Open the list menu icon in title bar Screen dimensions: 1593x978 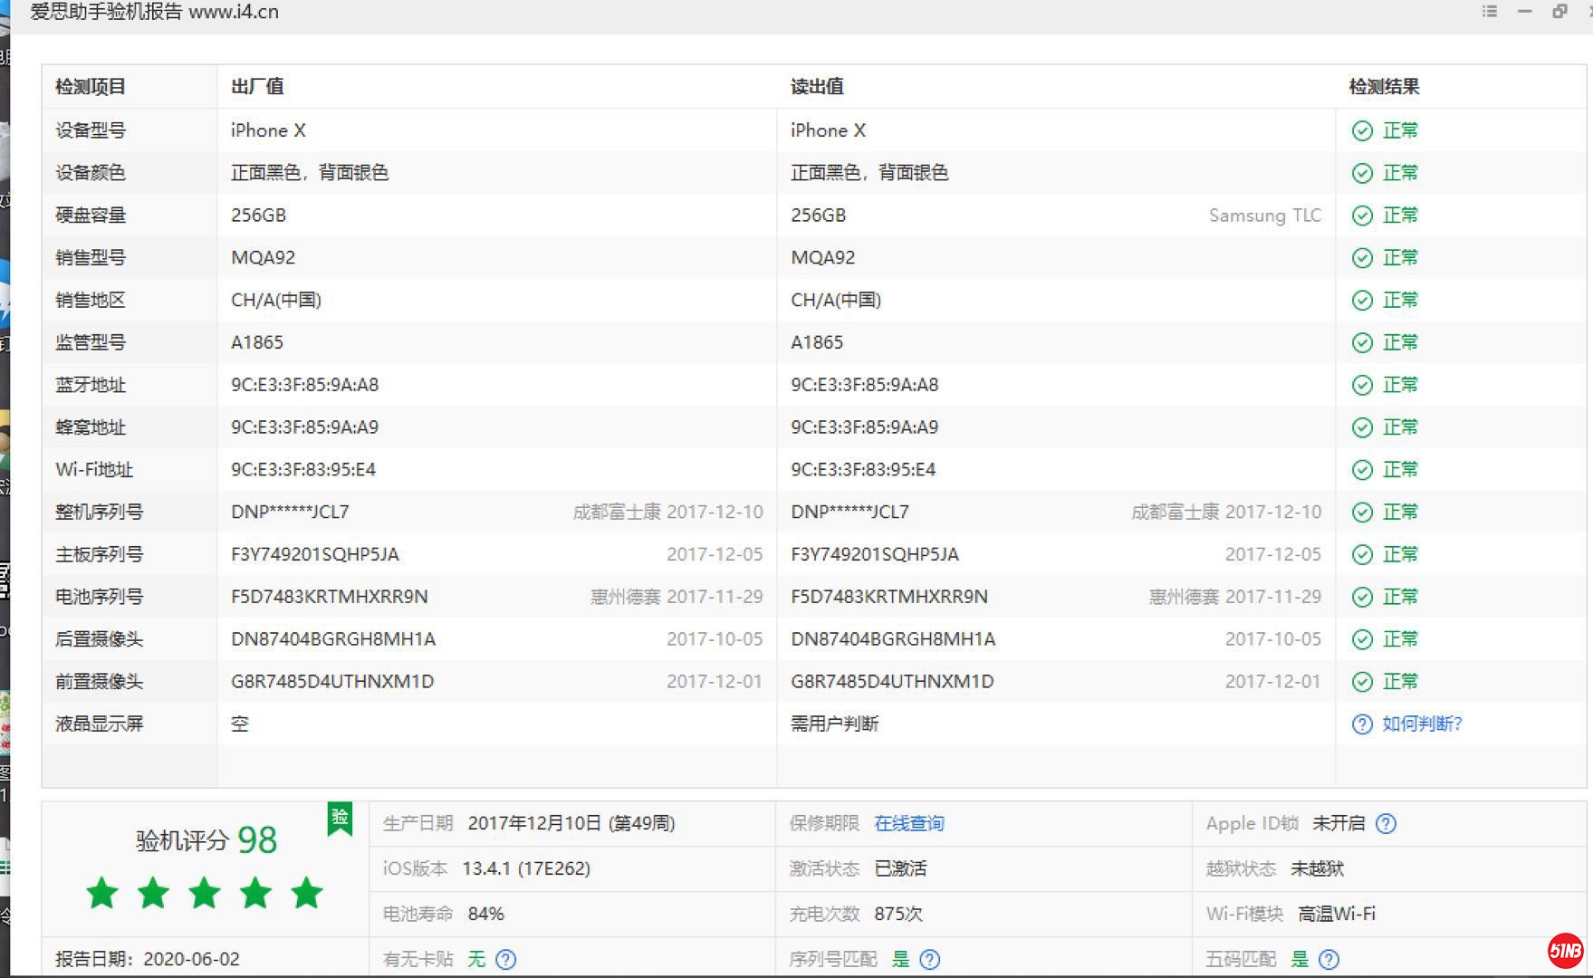[1490, 12]
